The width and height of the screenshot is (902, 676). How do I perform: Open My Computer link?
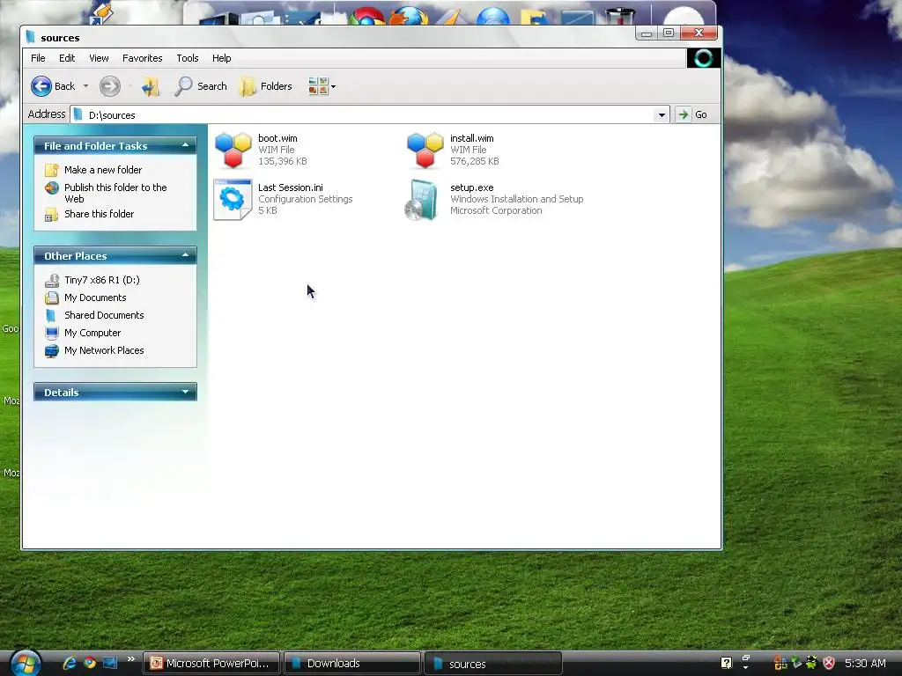(92, 333)
